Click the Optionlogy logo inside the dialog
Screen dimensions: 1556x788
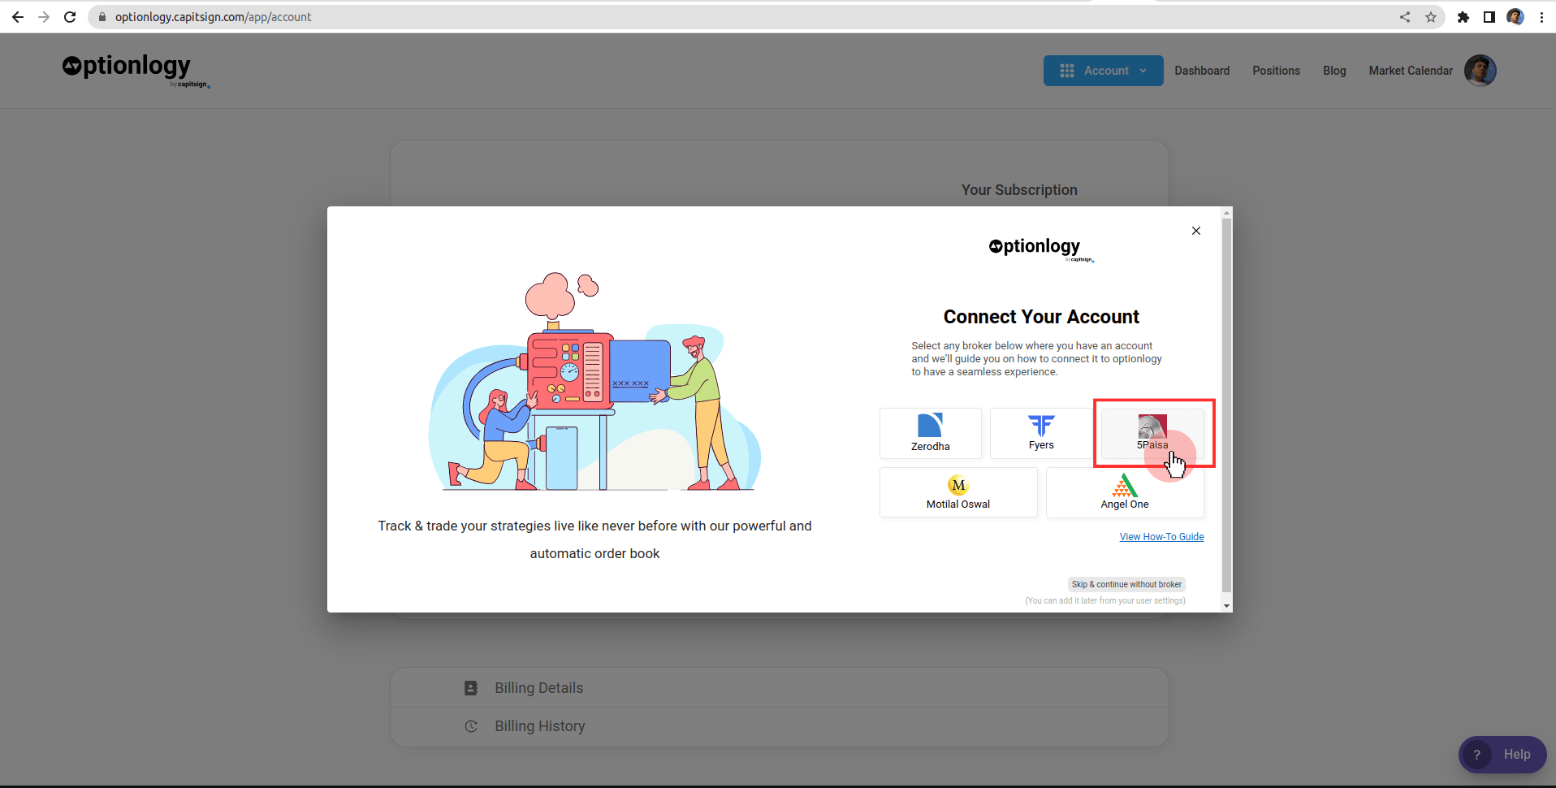pos(1041,249)
